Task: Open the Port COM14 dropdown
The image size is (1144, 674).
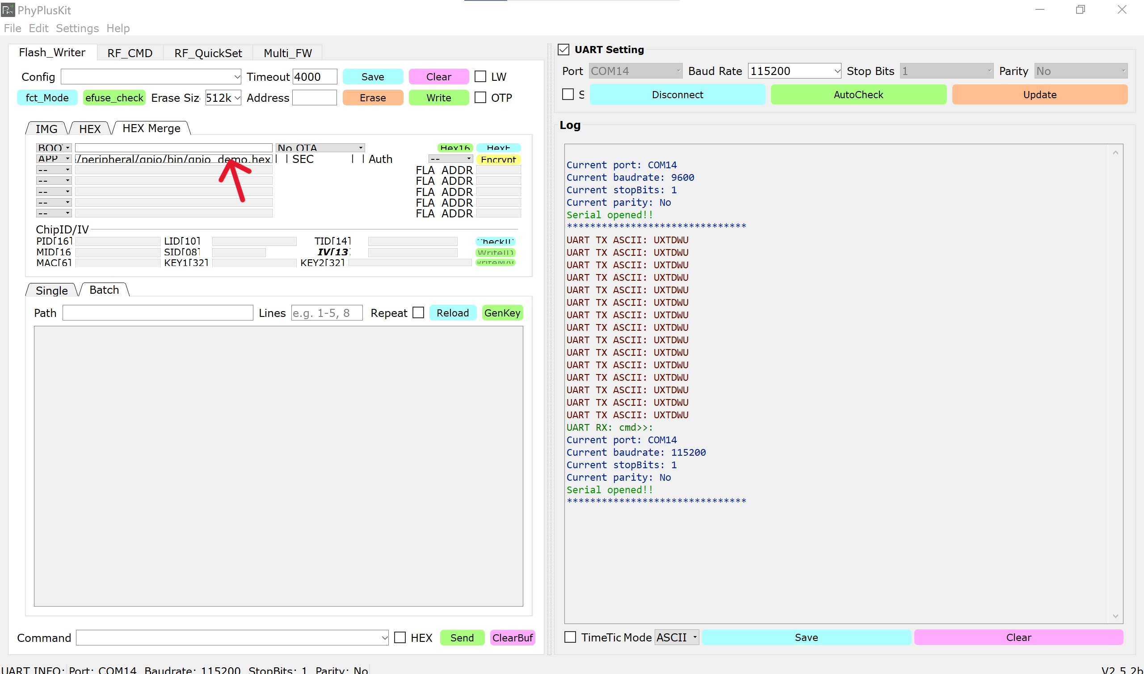Action: click(x=635, y=71)
